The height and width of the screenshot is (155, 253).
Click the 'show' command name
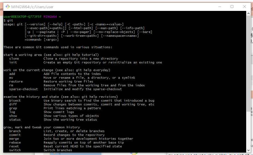tap(13, 116)
